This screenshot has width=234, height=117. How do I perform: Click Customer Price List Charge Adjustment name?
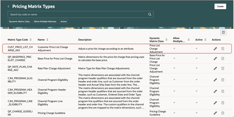coord(53,49)
